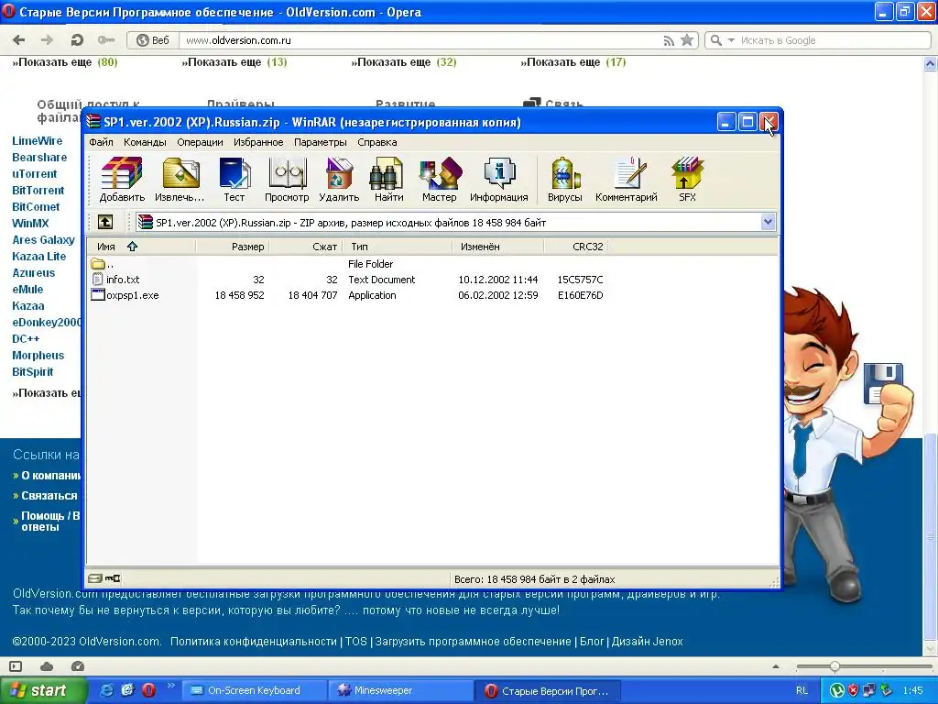Click the Opera Turbo gauge icon
Screen dimensions: 938x704
pyautogui.click(x=78, y=666)
